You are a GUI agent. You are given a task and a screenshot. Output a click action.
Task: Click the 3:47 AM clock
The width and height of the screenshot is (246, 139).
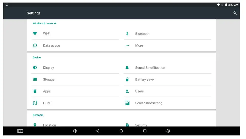pyautogui.click(x=233, y=5)
